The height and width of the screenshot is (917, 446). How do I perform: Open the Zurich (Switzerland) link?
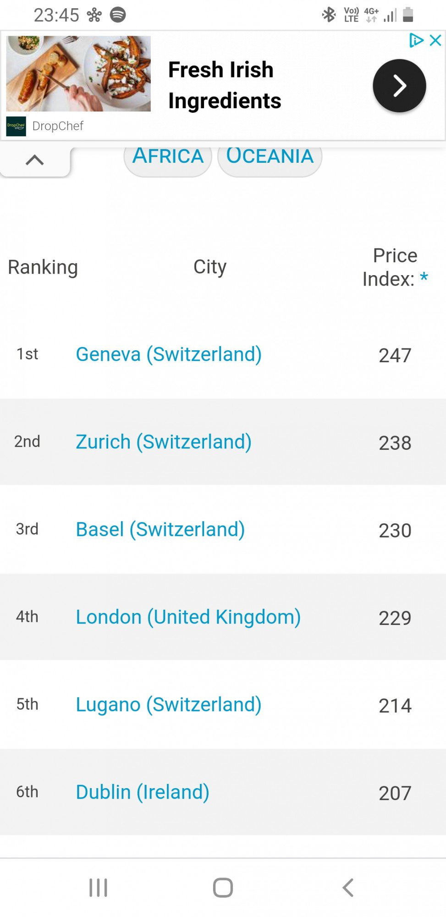[164, 442]
